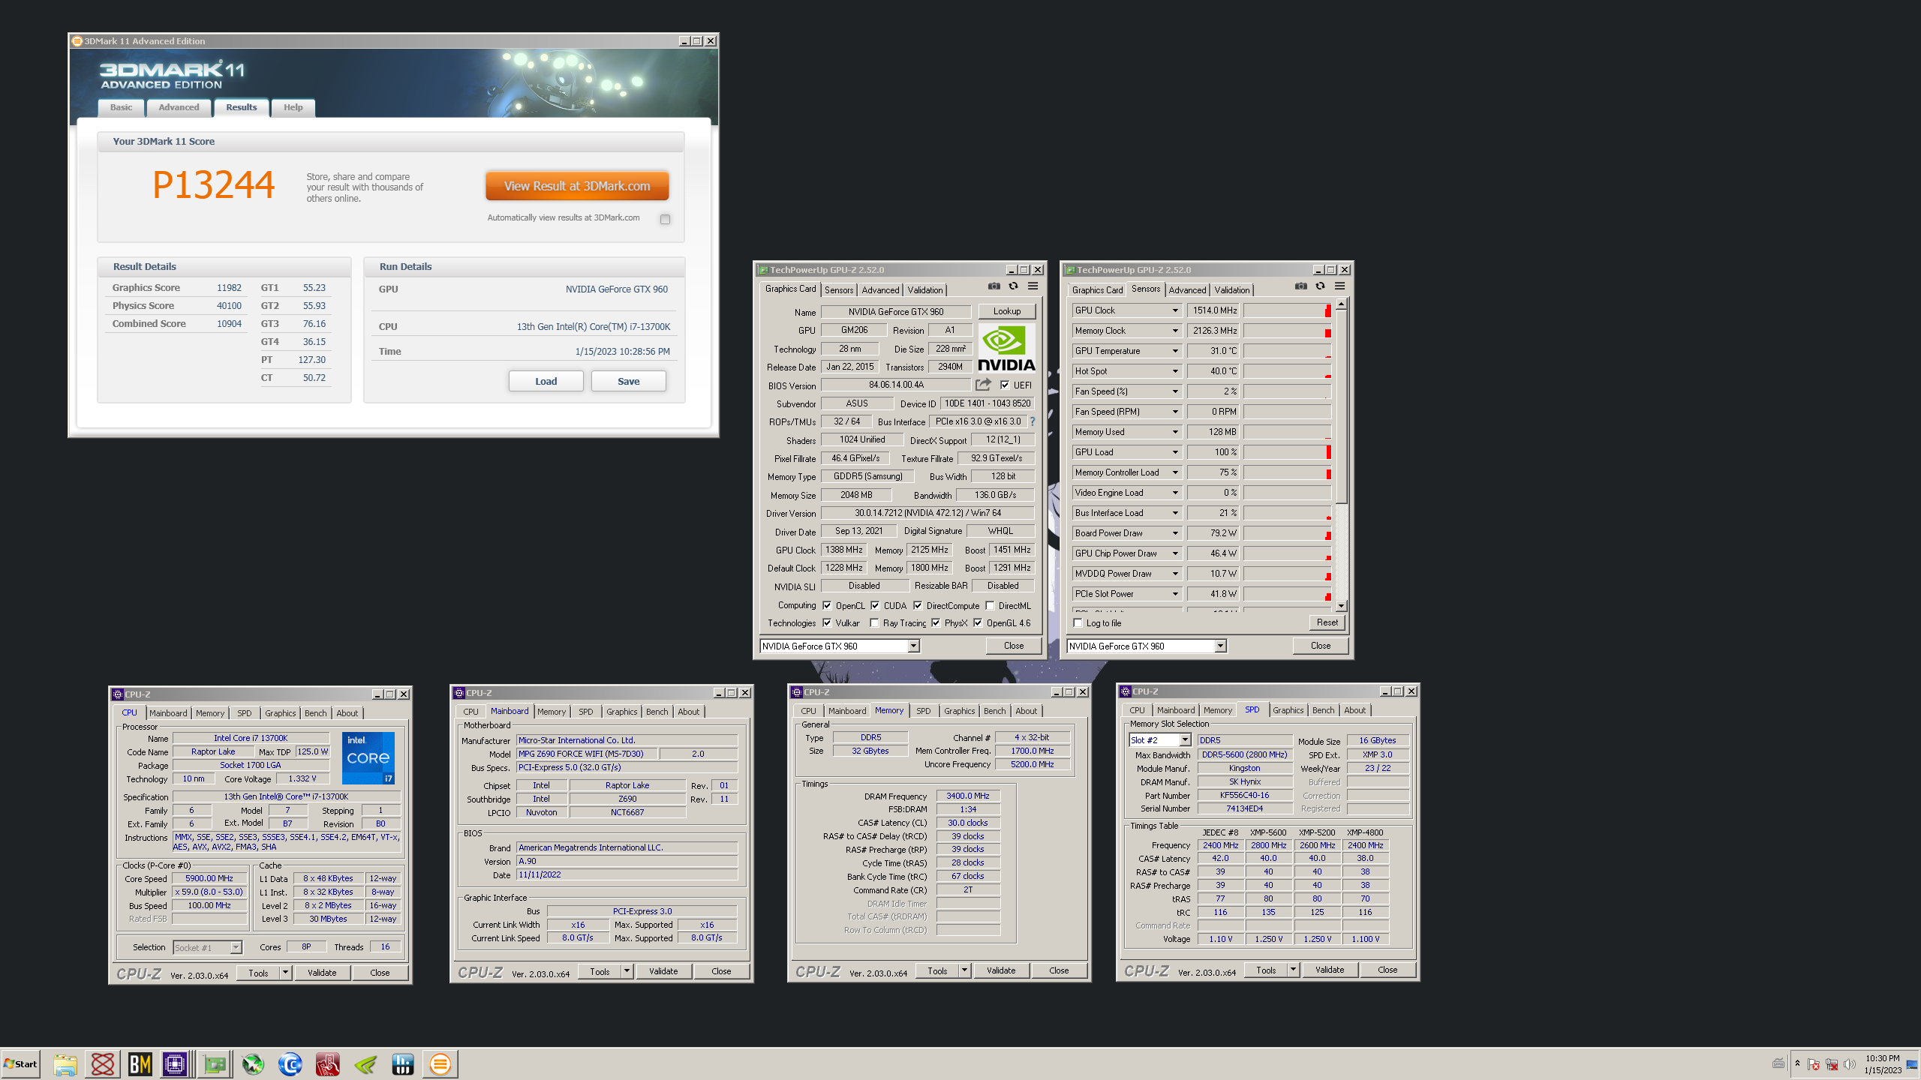Click orange 3DMark taskbar icon
The image size is (1921, 1080).
440,1063
